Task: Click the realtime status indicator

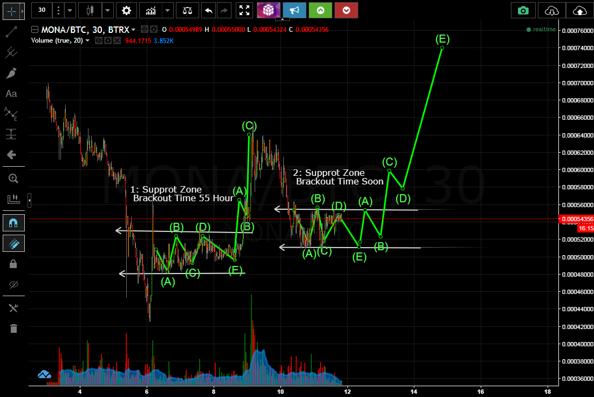Action: pyautogui.click(x=541, y=30)
